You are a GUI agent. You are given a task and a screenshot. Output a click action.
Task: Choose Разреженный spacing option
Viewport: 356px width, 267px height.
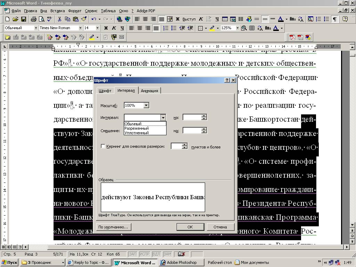tap(145, 128)
